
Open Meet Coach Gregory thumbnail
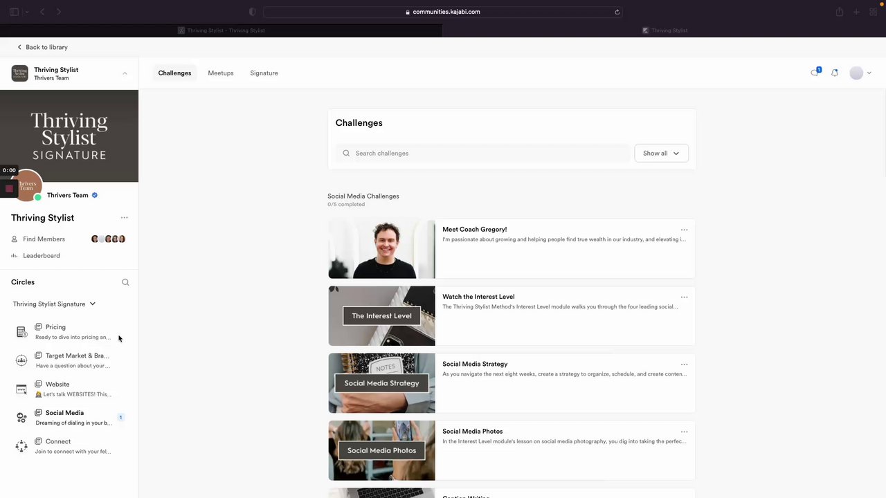(x=382, y=248)
